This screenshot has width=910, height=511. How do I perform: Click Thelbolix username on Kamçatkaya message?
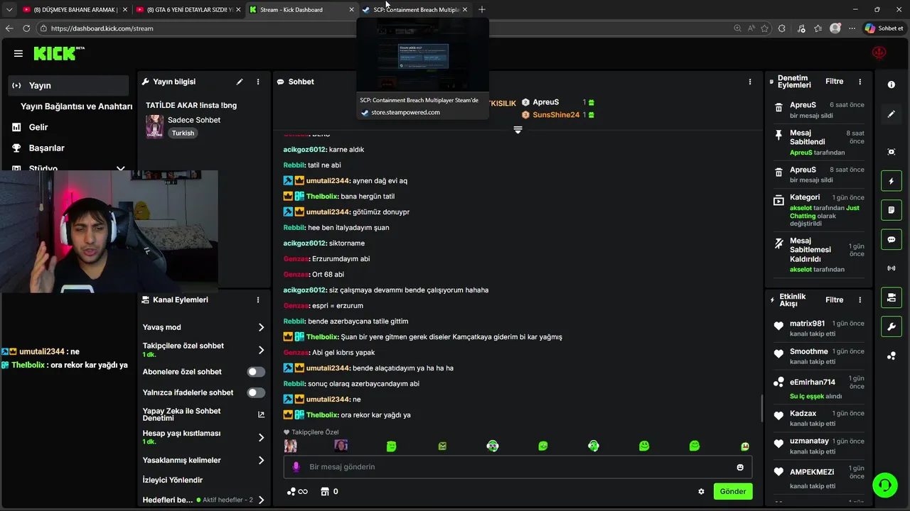322,336
